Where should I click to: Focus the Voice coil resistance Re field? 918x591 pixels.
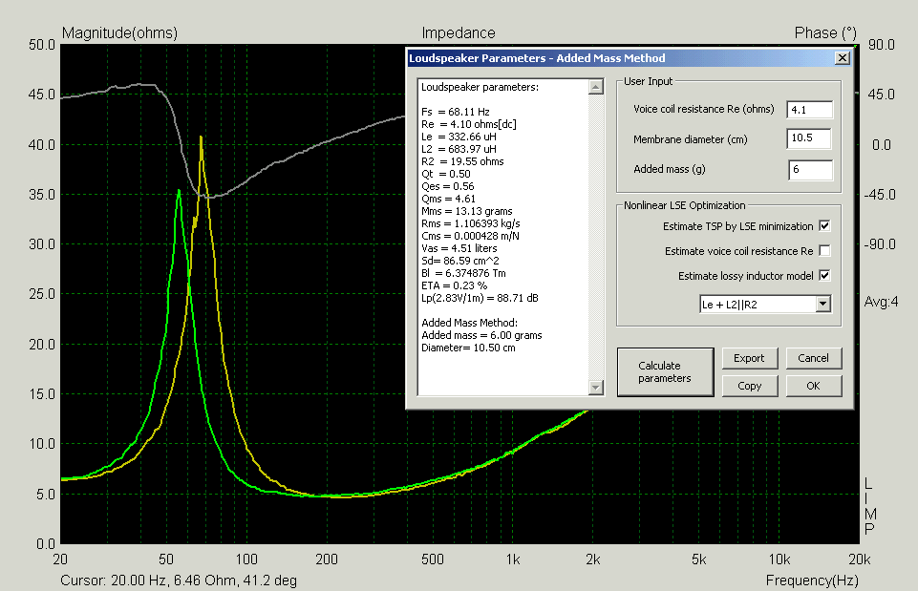coord(810,110)
